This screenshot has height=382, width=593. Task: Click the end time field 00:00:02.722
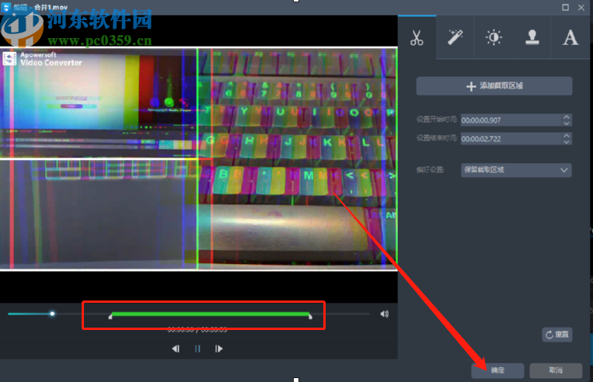point(511,139)
